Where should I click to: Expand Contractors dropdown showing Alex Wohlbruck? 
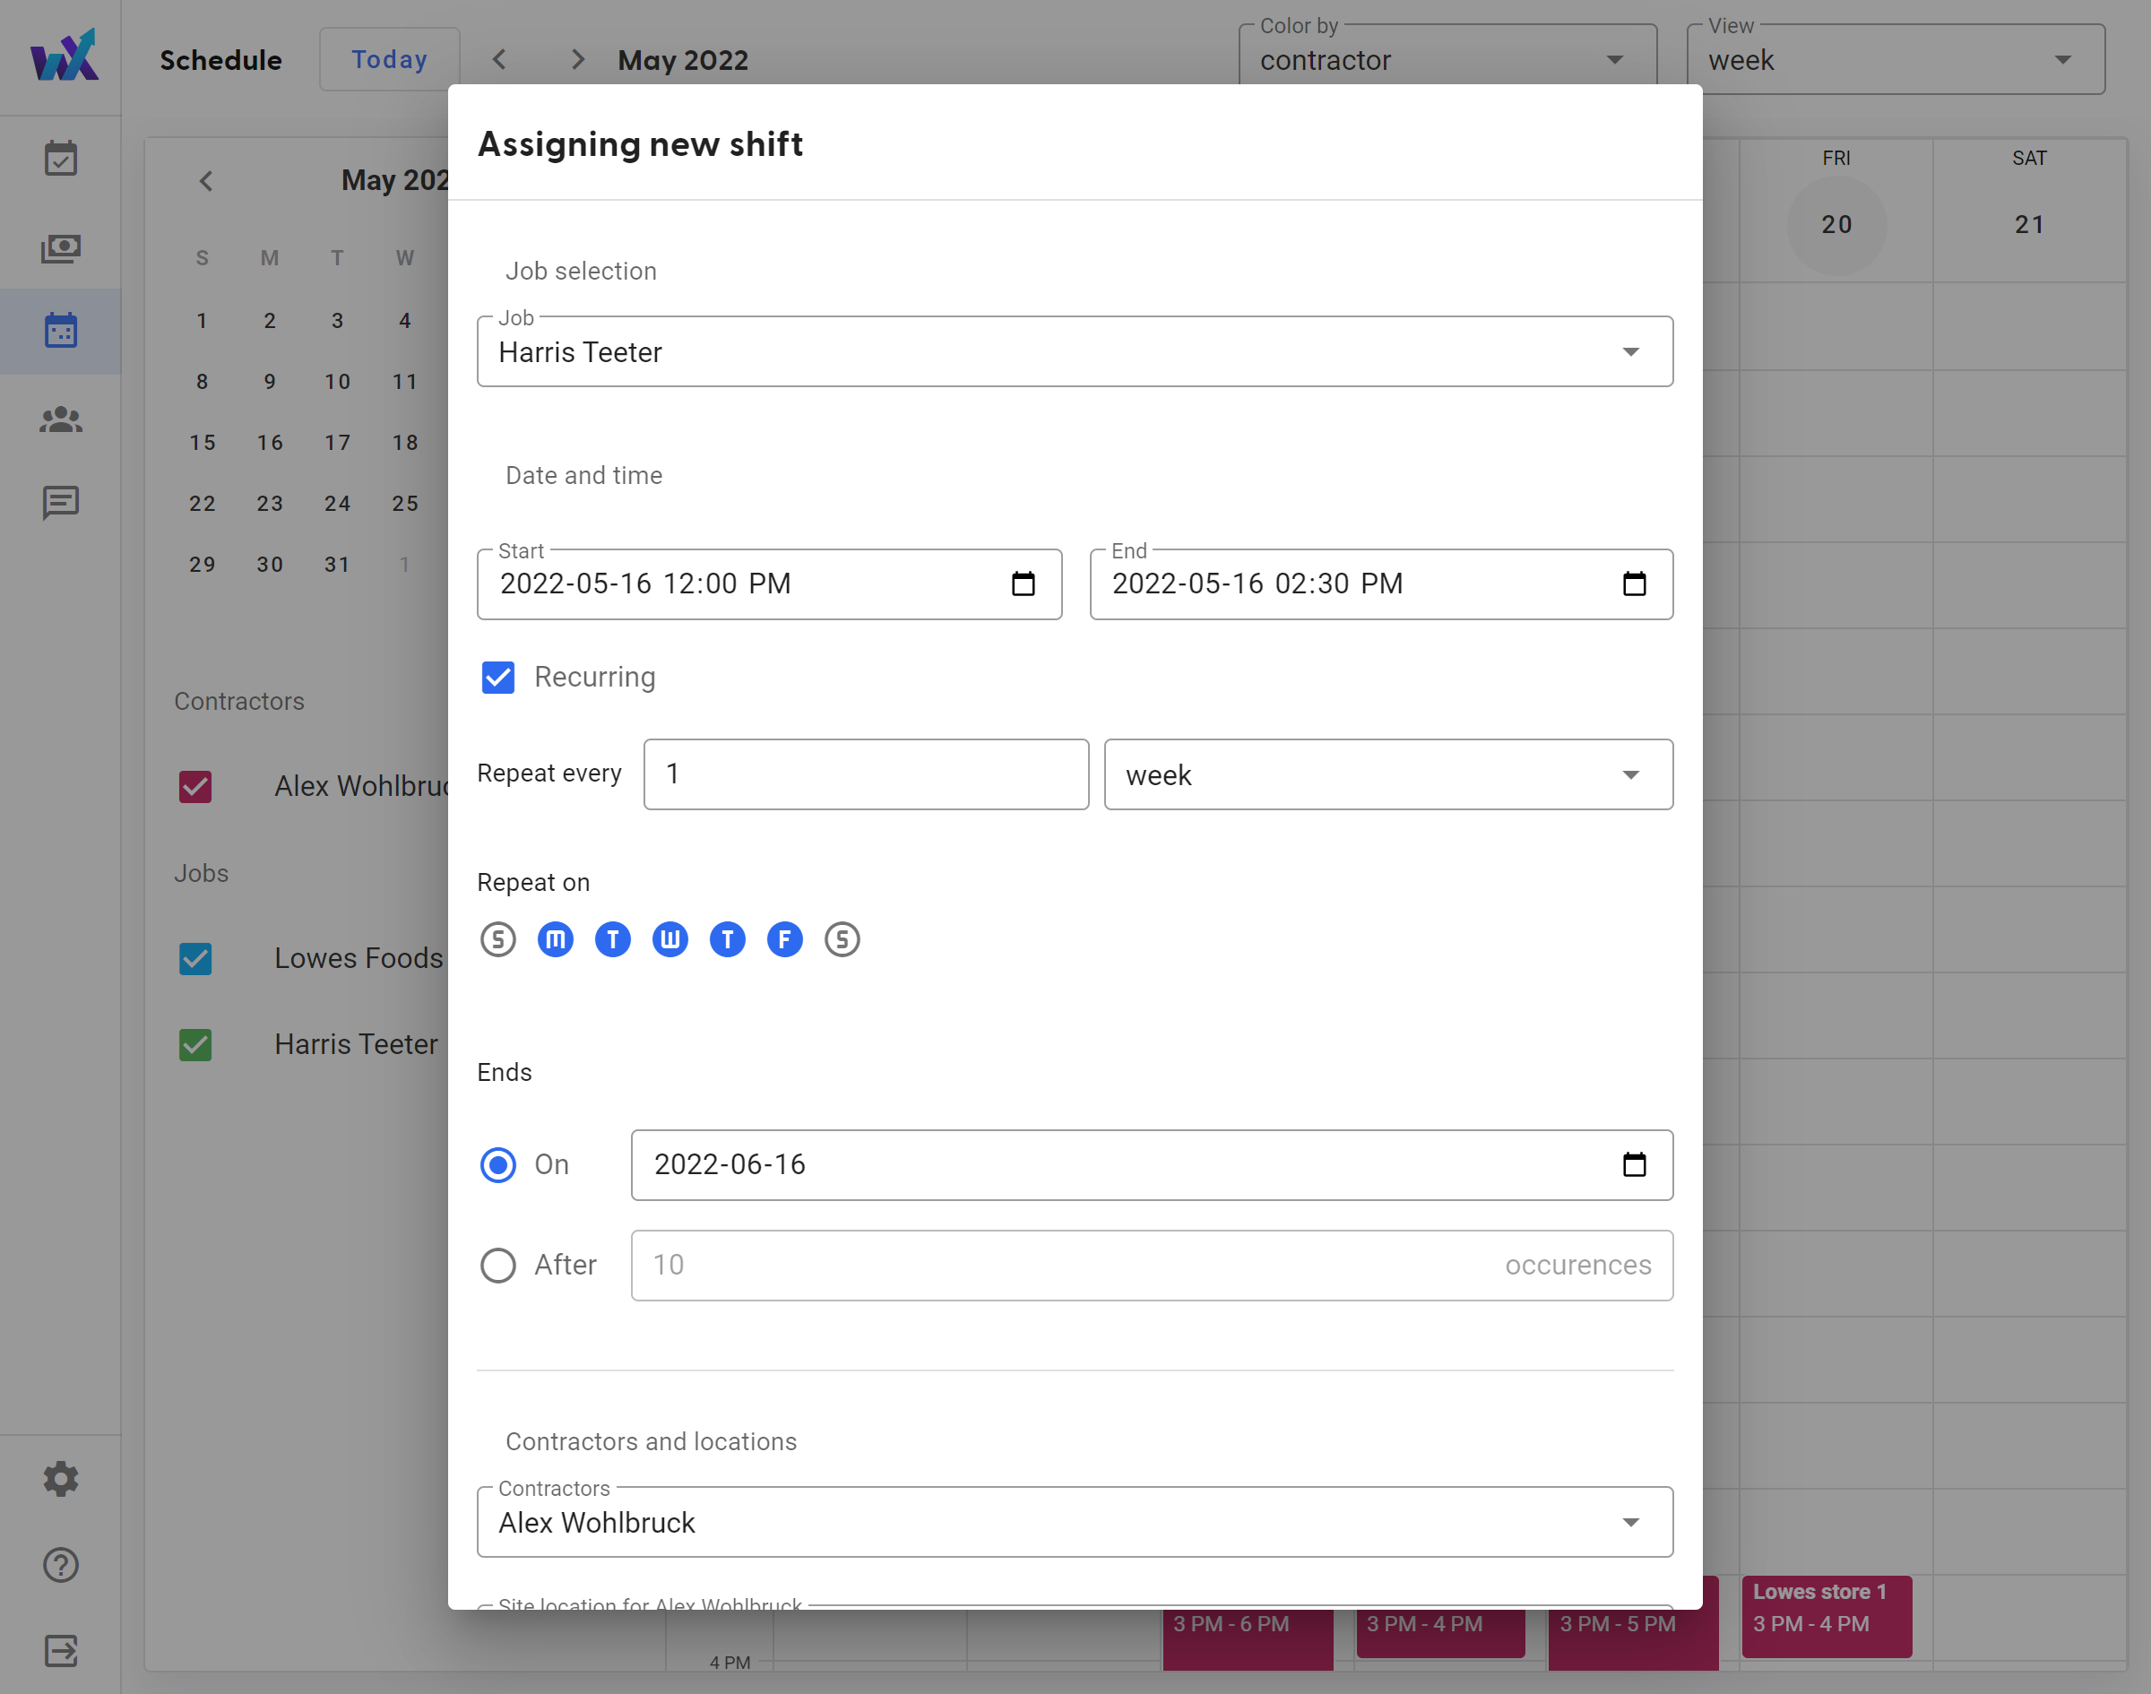pyautogui.click(x=1074, y=1523)
